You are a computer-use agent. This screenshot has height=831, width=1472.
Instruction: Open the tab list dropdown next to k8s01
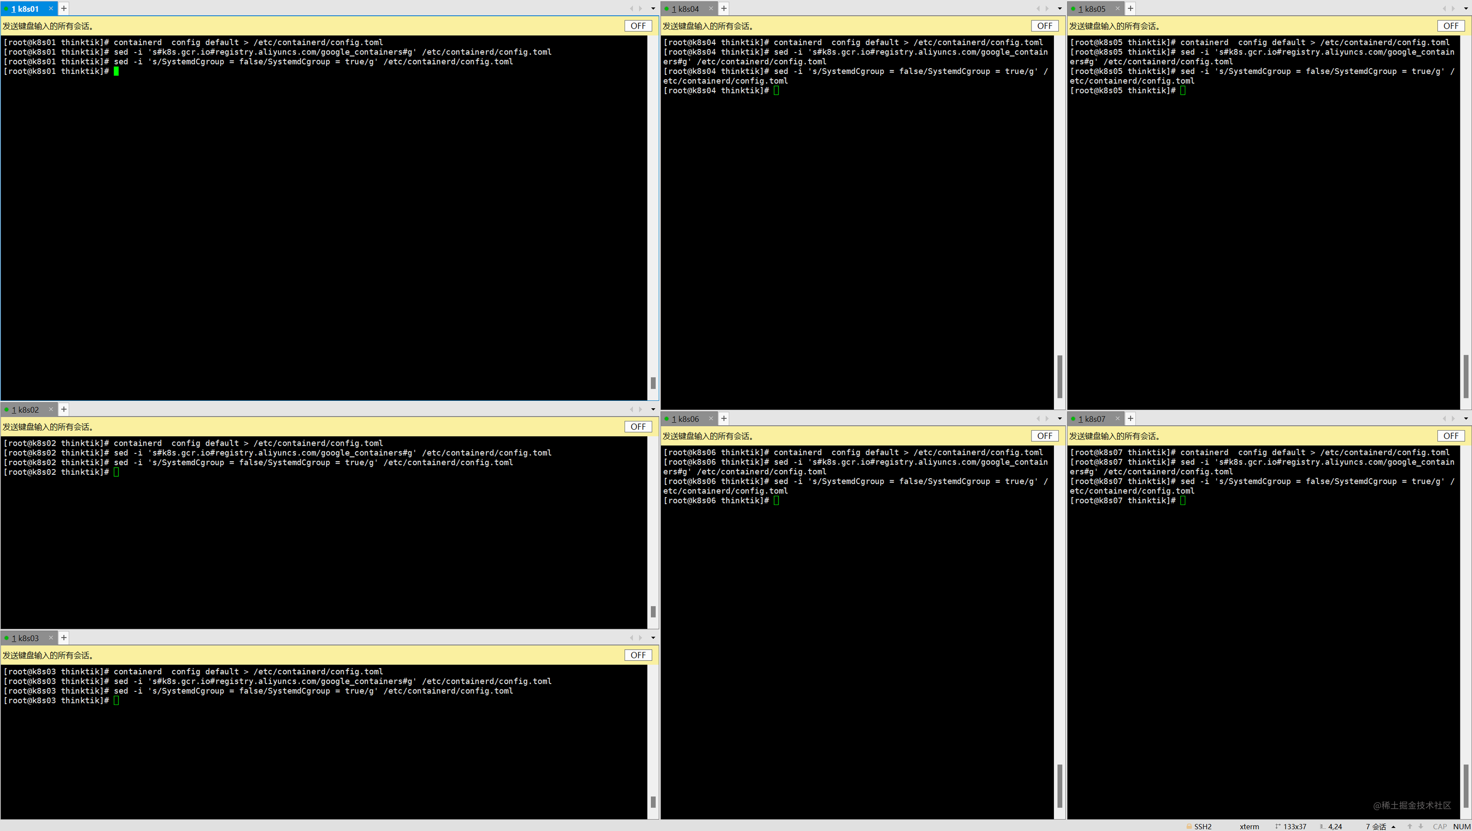pyautogui.click(x=653, y=9)
